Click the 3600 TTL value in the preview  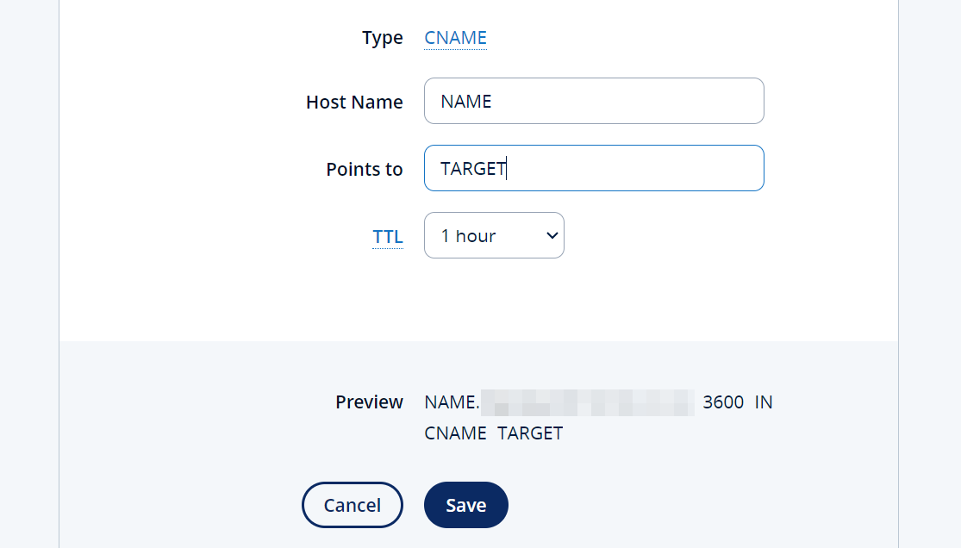click(723, 402)
